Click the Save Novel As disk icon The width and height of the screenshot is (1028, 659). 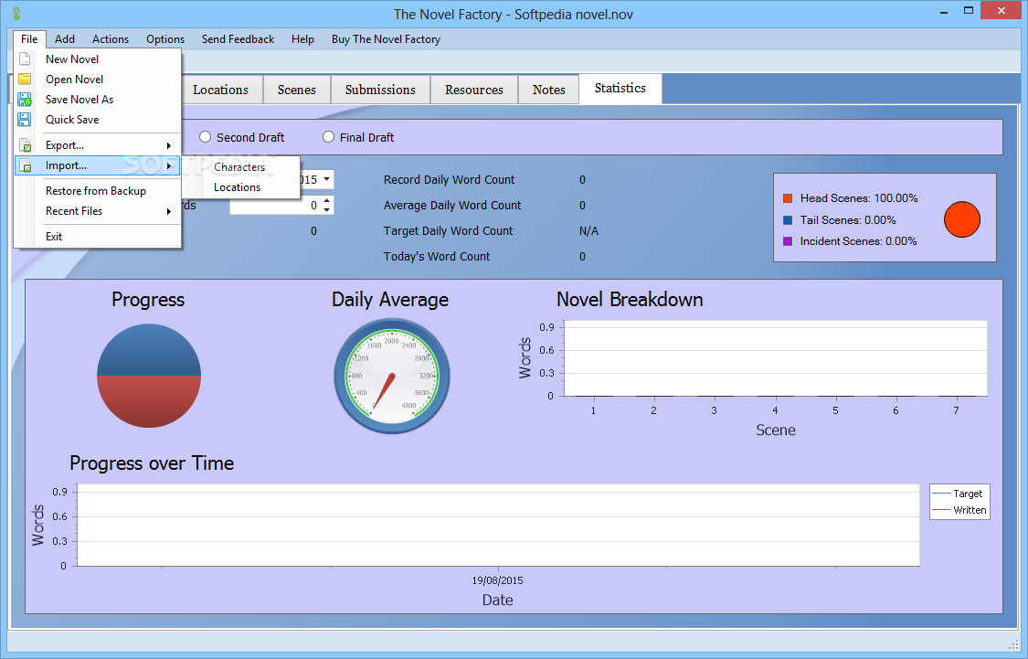25,100
